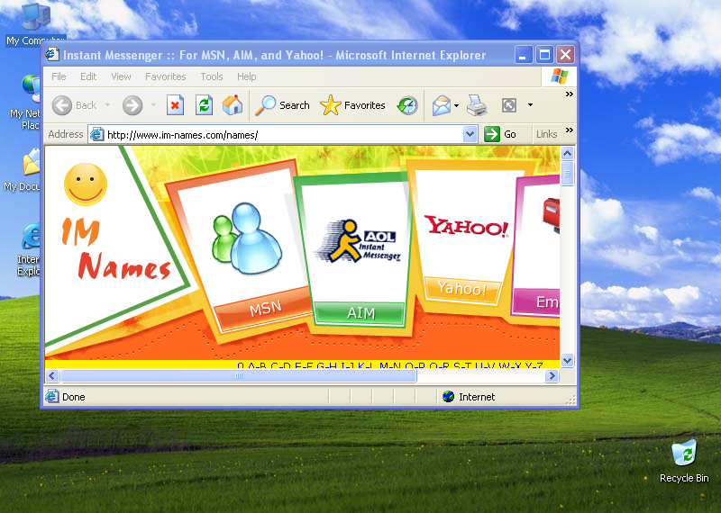Screen dimensions: 721x513
Task: Select the My Documents desktop icon
Action: 22,170
